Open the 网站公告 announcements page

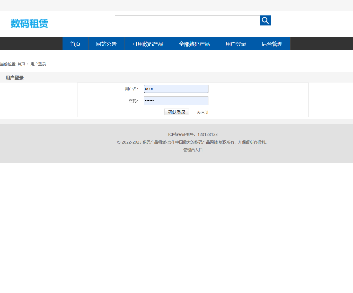106,44
